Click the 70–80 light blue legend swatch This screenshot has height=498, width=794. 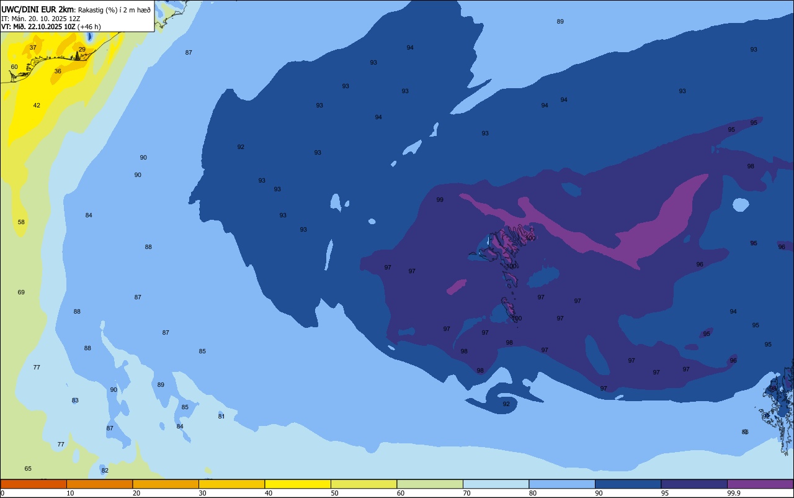coord(496,484)
